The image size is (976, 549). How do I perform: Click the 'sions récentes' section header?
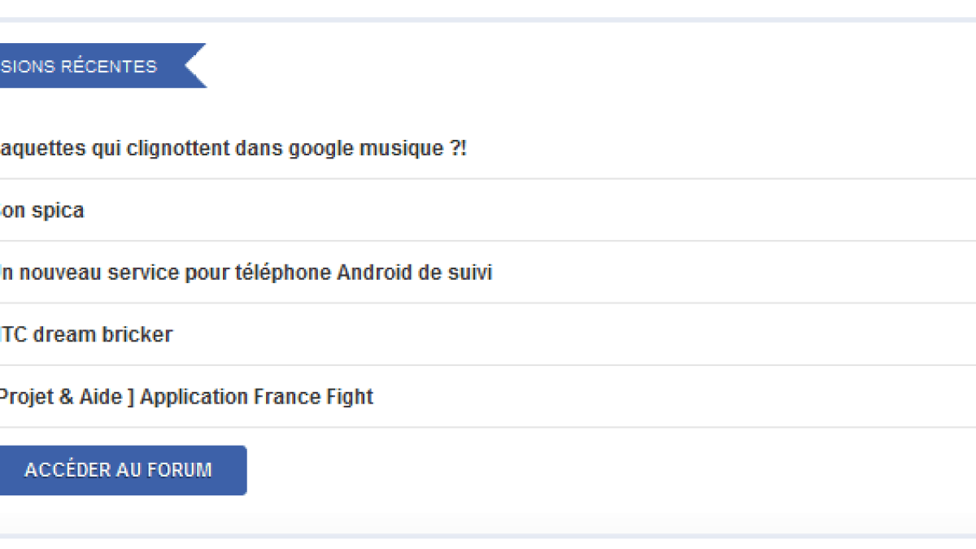(79, 67)
